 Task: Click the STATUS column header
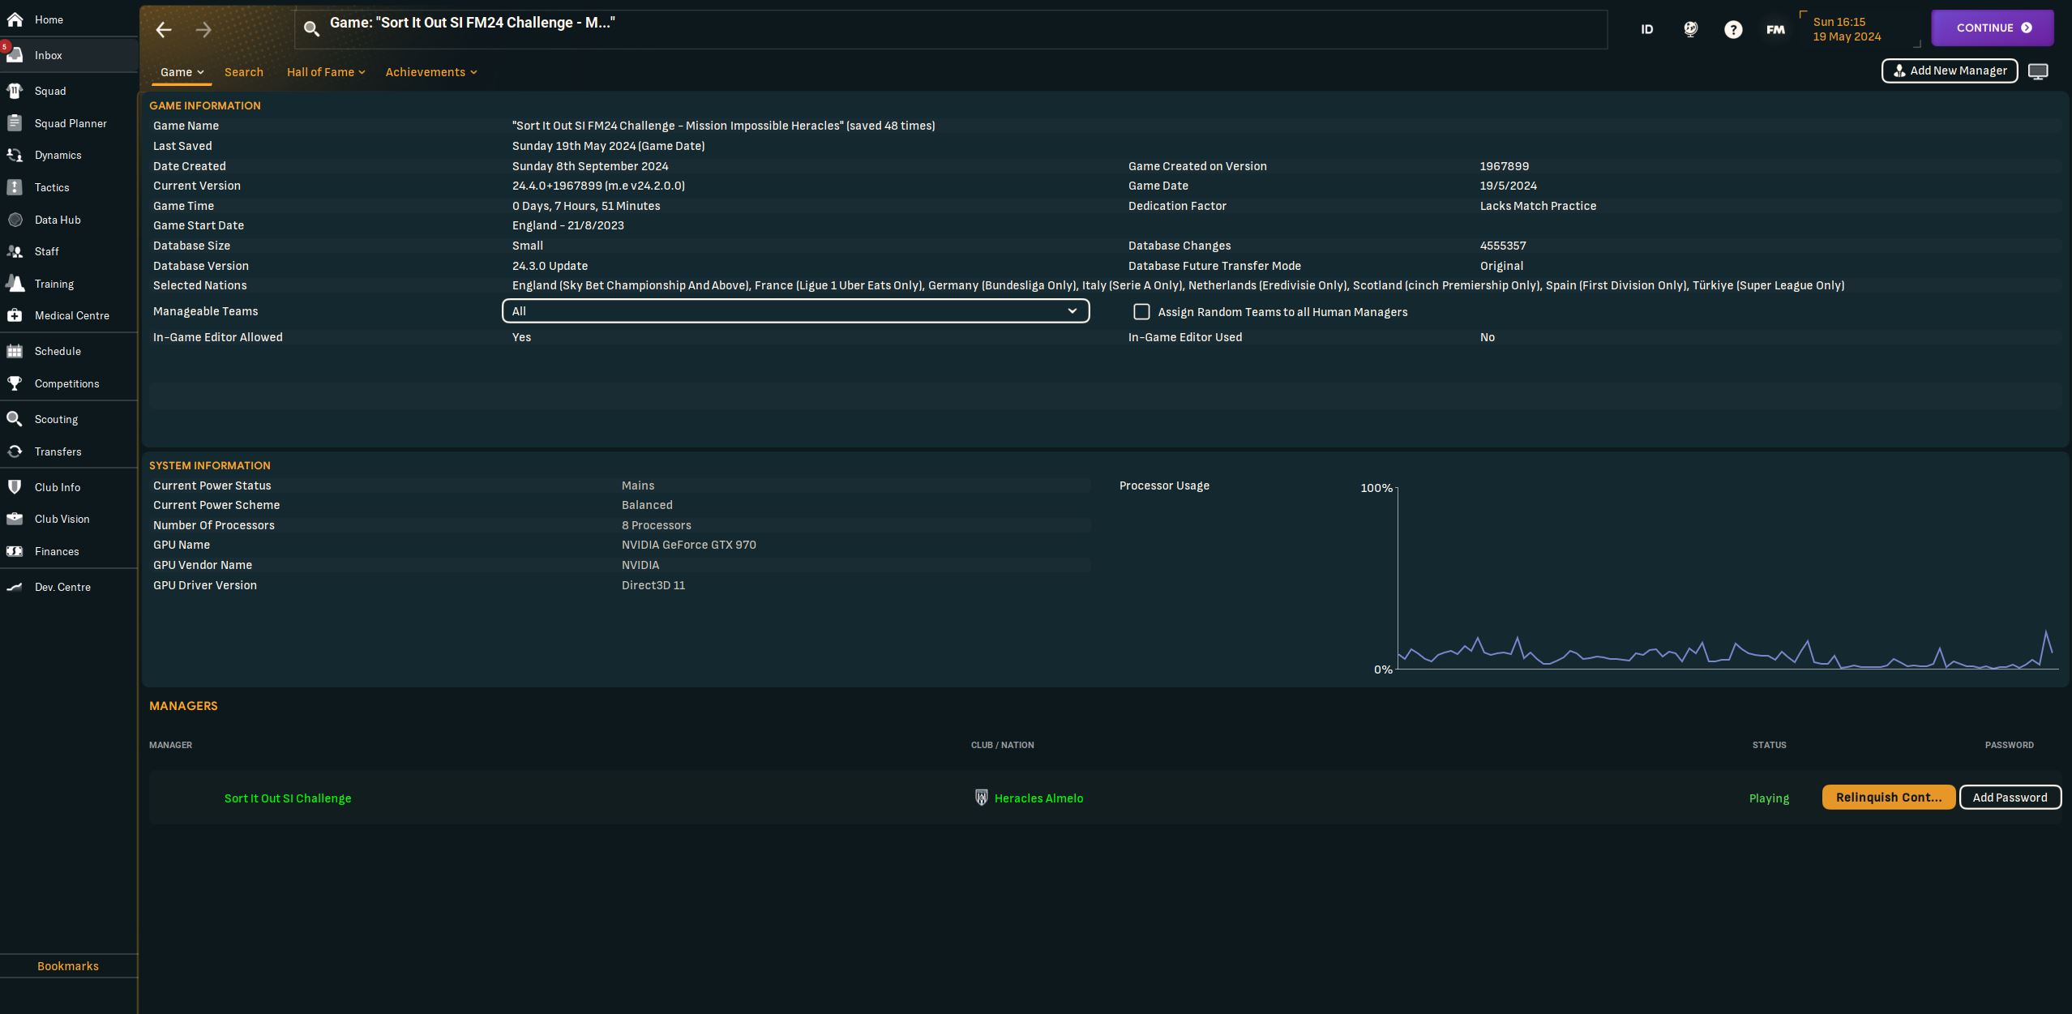pyautogui.click(x=1769, y=745)
